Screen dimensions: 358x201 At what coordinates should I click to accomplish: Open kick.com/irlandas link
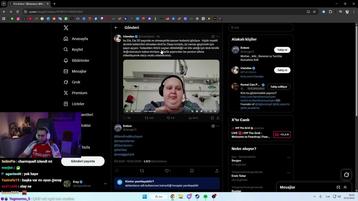[252, 76]
